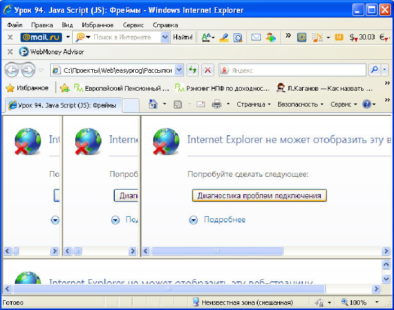Click the Mail.ru Agent @ icon
Image resolution: width=394 pixels, height=310 pixels.
(302, 37)
